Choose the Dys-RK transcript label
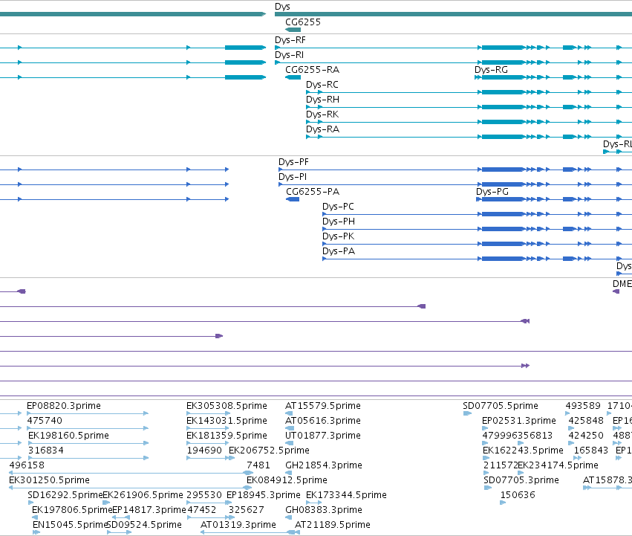 click(322, 114)
